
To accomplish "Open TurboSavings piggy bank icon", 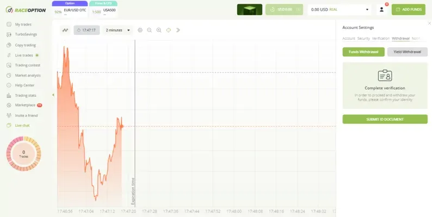I will click(x=9, y=34).
